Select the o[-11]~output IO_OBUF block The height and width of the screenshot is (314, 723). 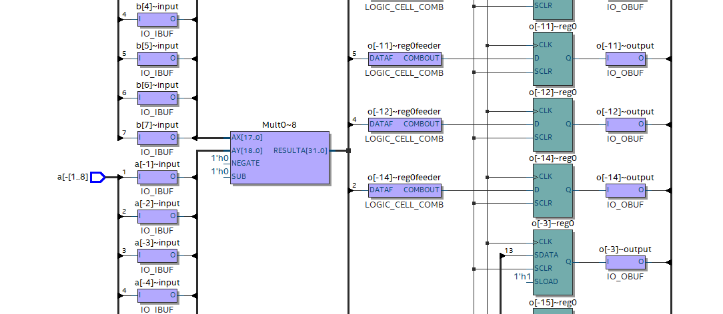click(625, 59)
